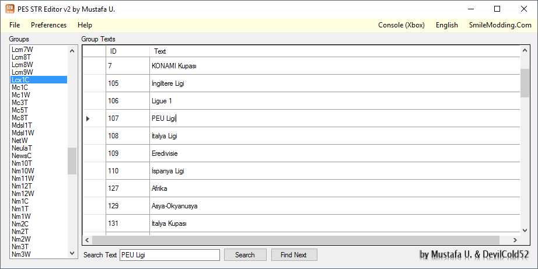The height and width of the screenshot is (269, 538).
Task: Click Groups list scroll-down arrow
Action: [72, 253]
